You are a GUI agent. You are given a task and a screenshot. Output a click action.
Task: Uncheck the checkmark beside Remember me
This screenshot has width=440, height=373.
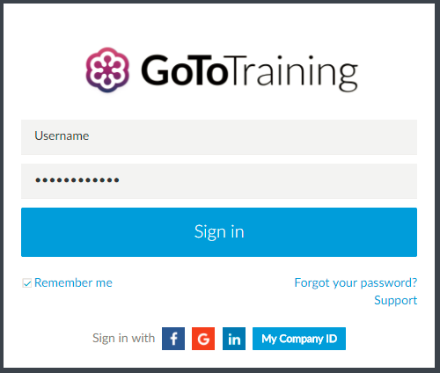tap(27, 283)
